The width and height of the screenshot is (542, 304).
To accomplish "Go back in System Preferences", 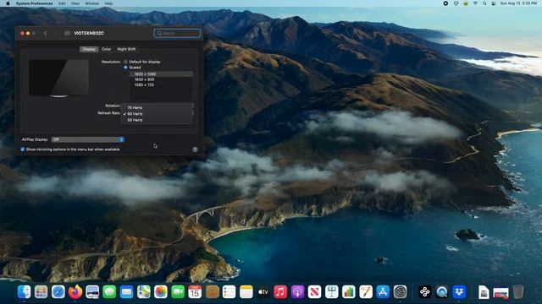I will pyautogui.click(x=46, y=33).
